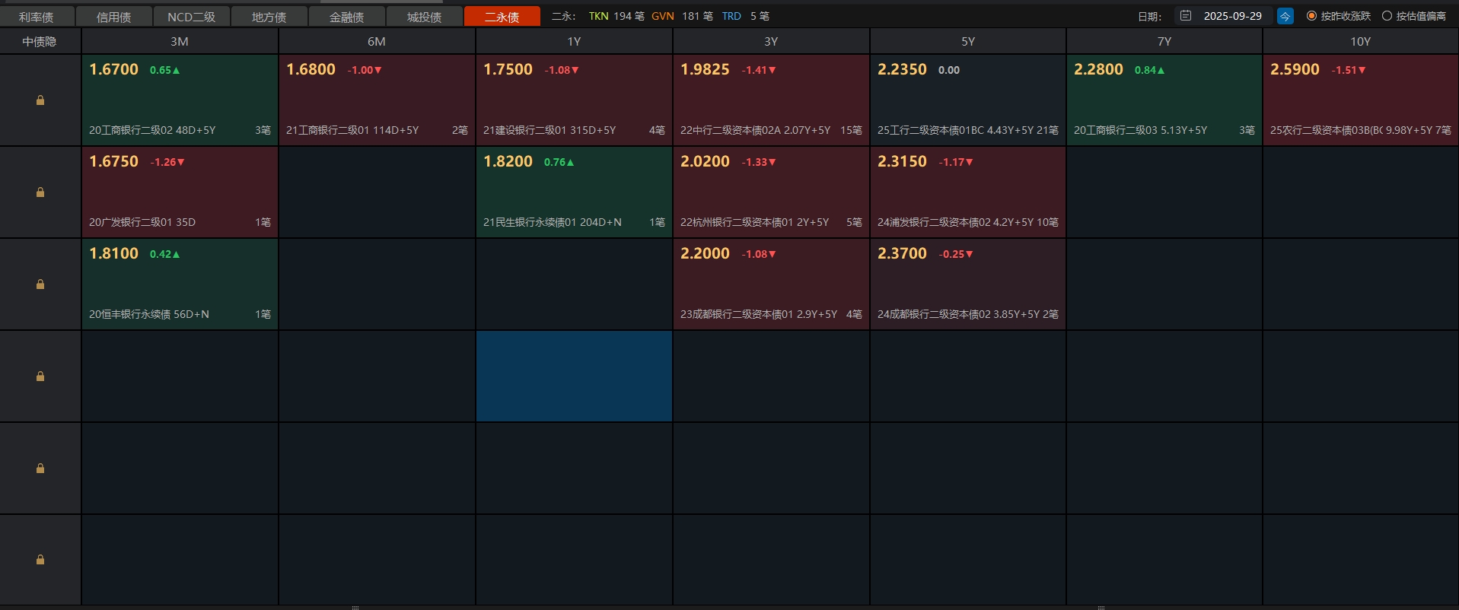Click the 5Y column header
The image size is (1459, 610).
click(968, 41)
